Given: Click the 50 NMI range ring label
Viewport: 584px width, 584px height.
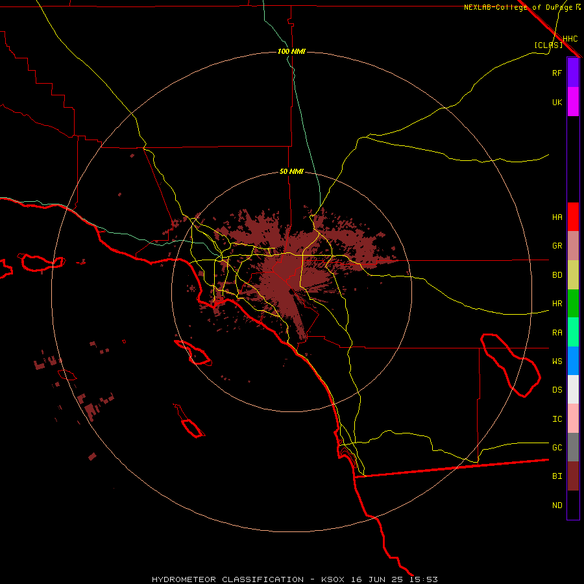Looking at the screenshot, I should pyautogui.click(x=291, y=171).
